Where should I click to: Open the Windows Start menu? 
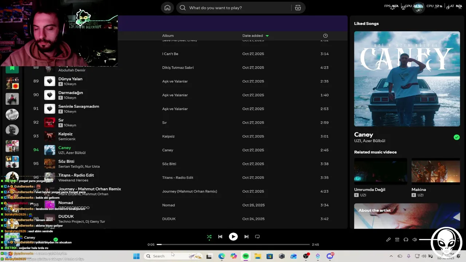[136, 256]
